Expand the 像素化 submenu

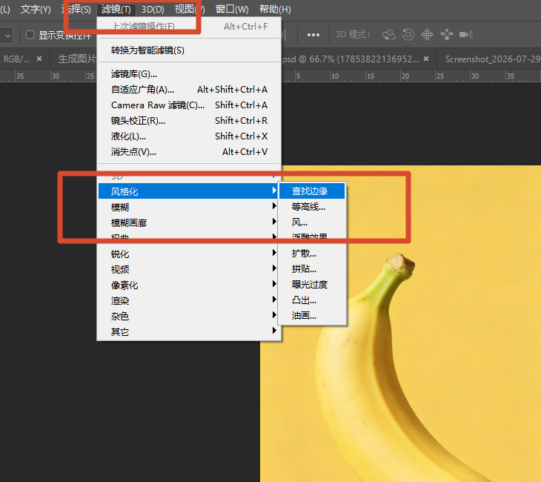188,285
